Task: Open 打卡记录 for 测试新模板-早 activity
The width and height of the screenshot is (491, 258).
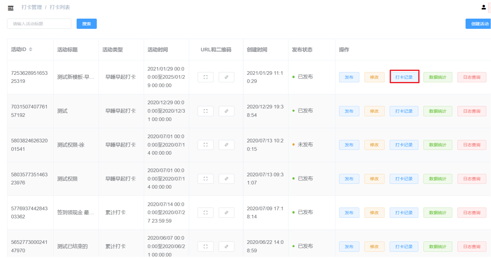Action: coord(404,77)
